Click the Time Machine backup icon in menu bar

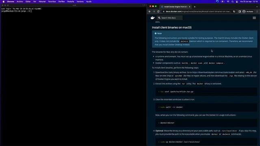217,2
